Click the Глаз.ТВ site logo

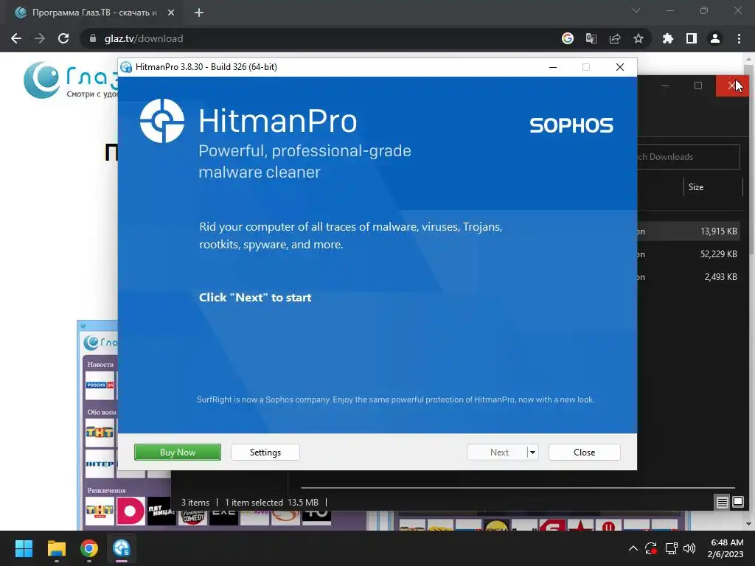point(70,80)
